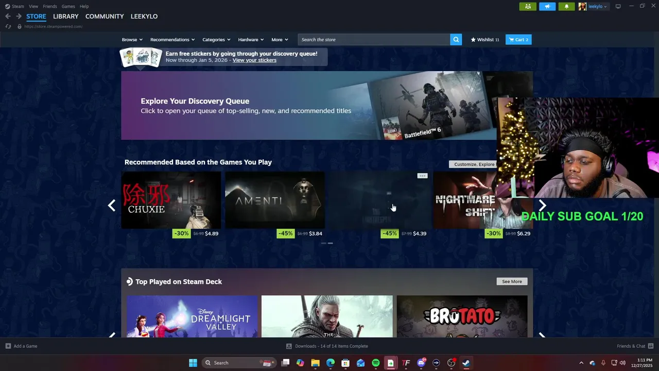Open Disney Dreamlight Valley thumbnail

192,316
